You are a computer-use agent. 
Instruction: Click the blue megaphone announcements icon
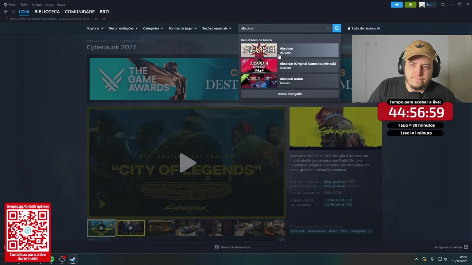click(397, 5)
